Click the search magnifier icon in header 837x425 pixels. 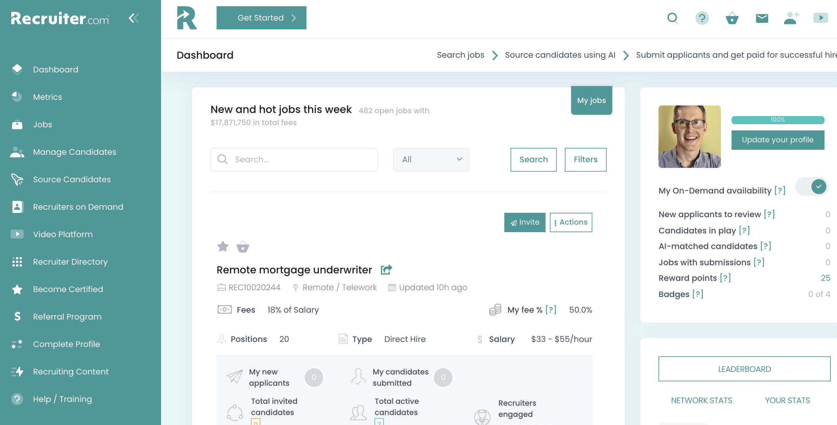672,18
